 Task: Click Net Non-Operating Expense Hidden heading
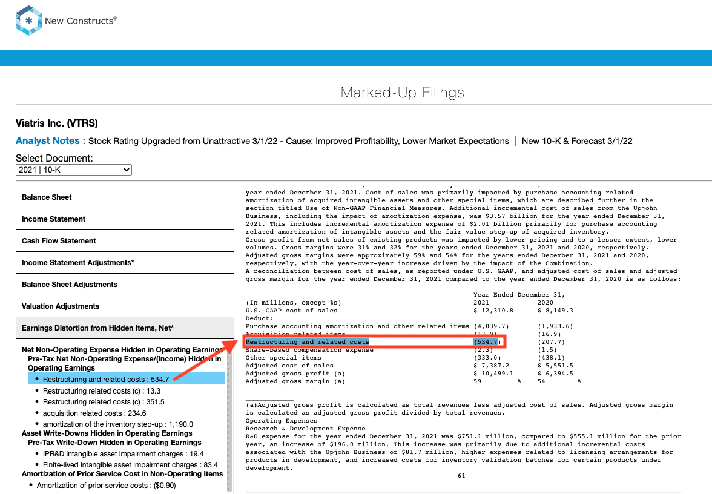click(x=122, y=350)
